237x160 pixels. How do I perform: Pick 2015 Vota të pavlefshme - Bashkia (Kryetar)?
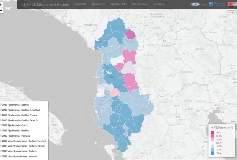click(1, 141)
